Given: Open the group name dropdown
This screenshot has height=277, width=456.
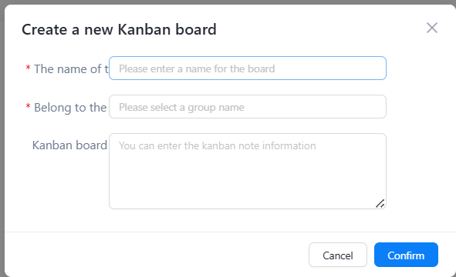Looking at the screenshot, I should click(x=248, y=107).
